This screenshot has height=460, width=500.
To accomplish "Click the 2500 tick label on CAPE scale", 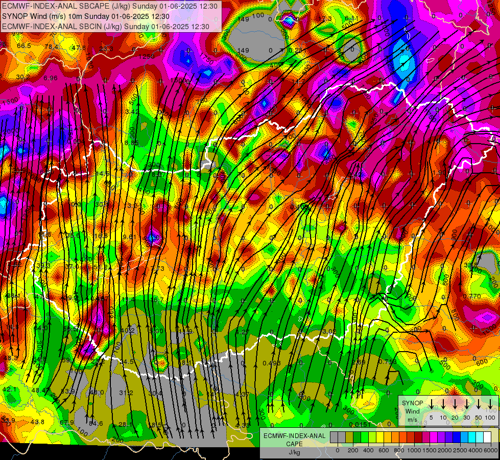I will click(x=460, y=450).
